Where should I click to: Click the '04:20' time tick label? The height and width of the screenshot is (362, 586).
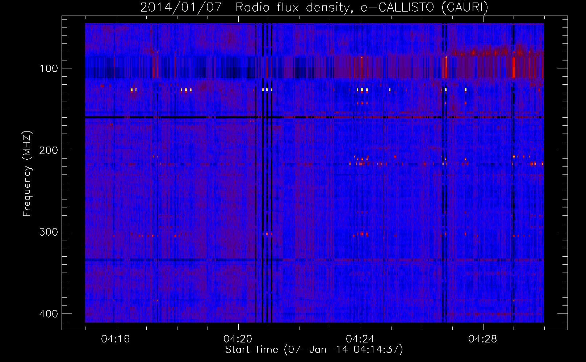238,339
